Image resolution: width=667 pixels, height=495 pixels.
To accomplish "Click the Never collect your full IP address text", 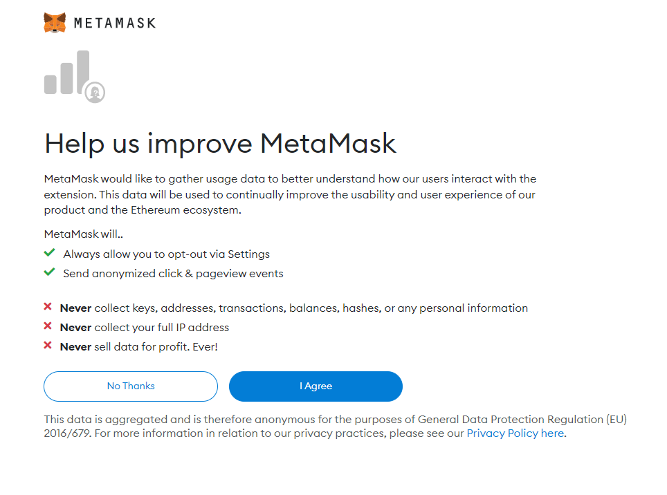I will coord(144,328).
